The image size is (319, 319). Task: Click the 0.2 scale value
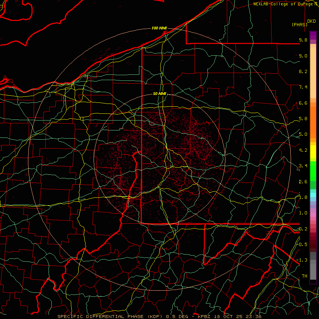tap(303, 229)
